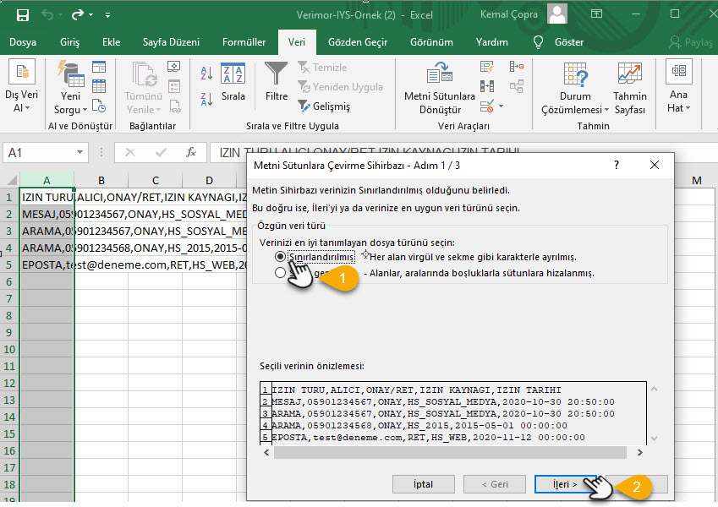The height and width of the screenshot is (507, 718).
Task: Choose the Sabit genişlikli radio option
Action: point(280,273)
